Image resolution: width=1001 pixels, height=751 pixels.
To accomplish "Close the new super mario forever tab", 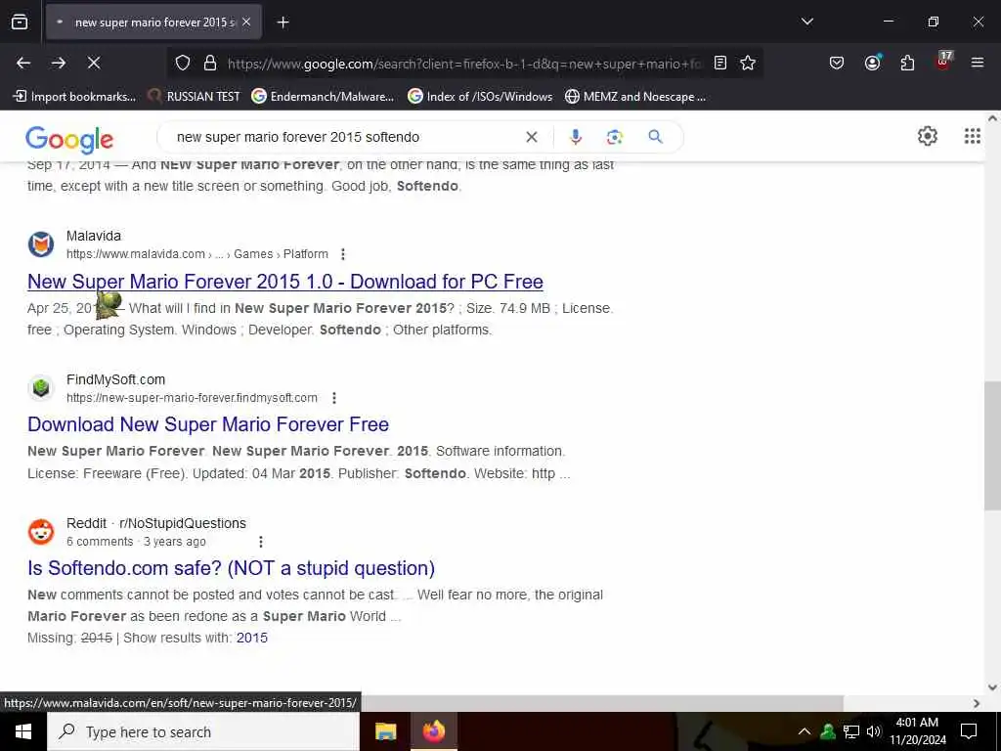I will pyautogui.click(x=246, y=22).
